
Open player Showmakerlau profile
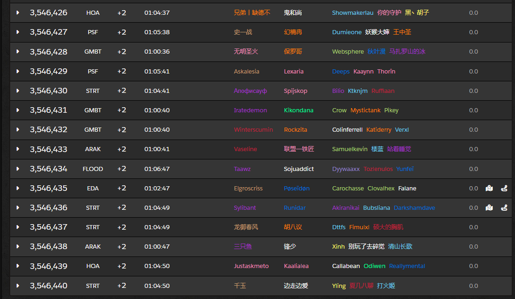353,12
